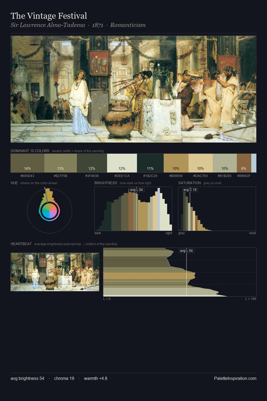Click the narrow light blue swatch
267x401 pixels.
coord(254,163)
